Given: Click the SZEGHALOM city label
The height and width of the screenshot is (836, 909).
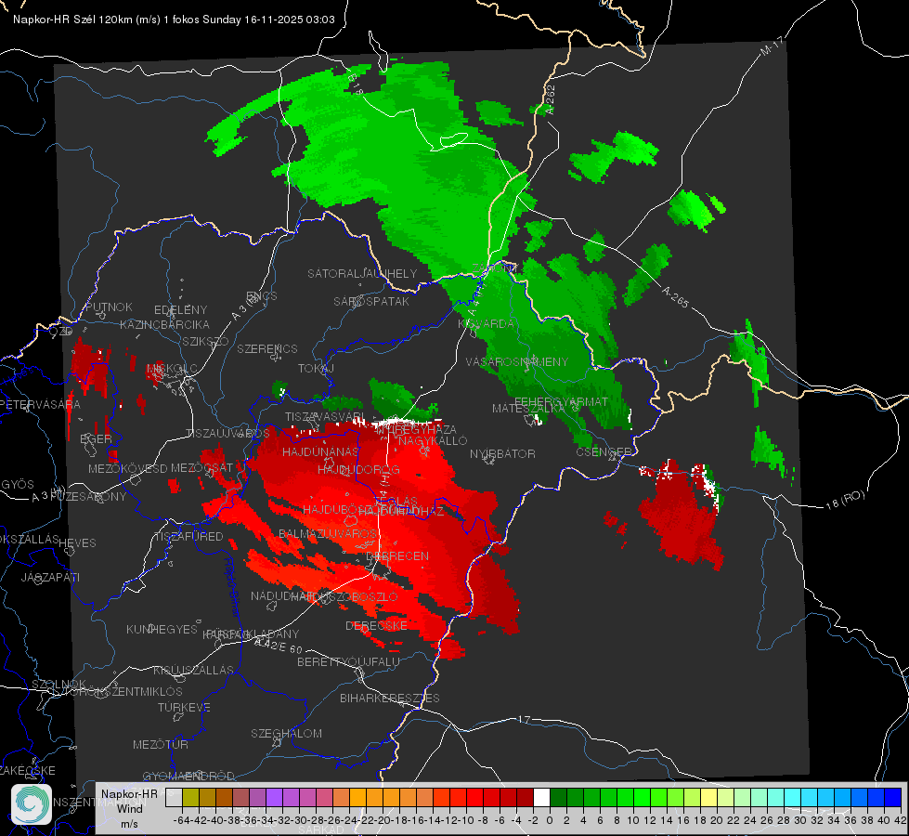Looking at the screenshot, I should [286, 733].
